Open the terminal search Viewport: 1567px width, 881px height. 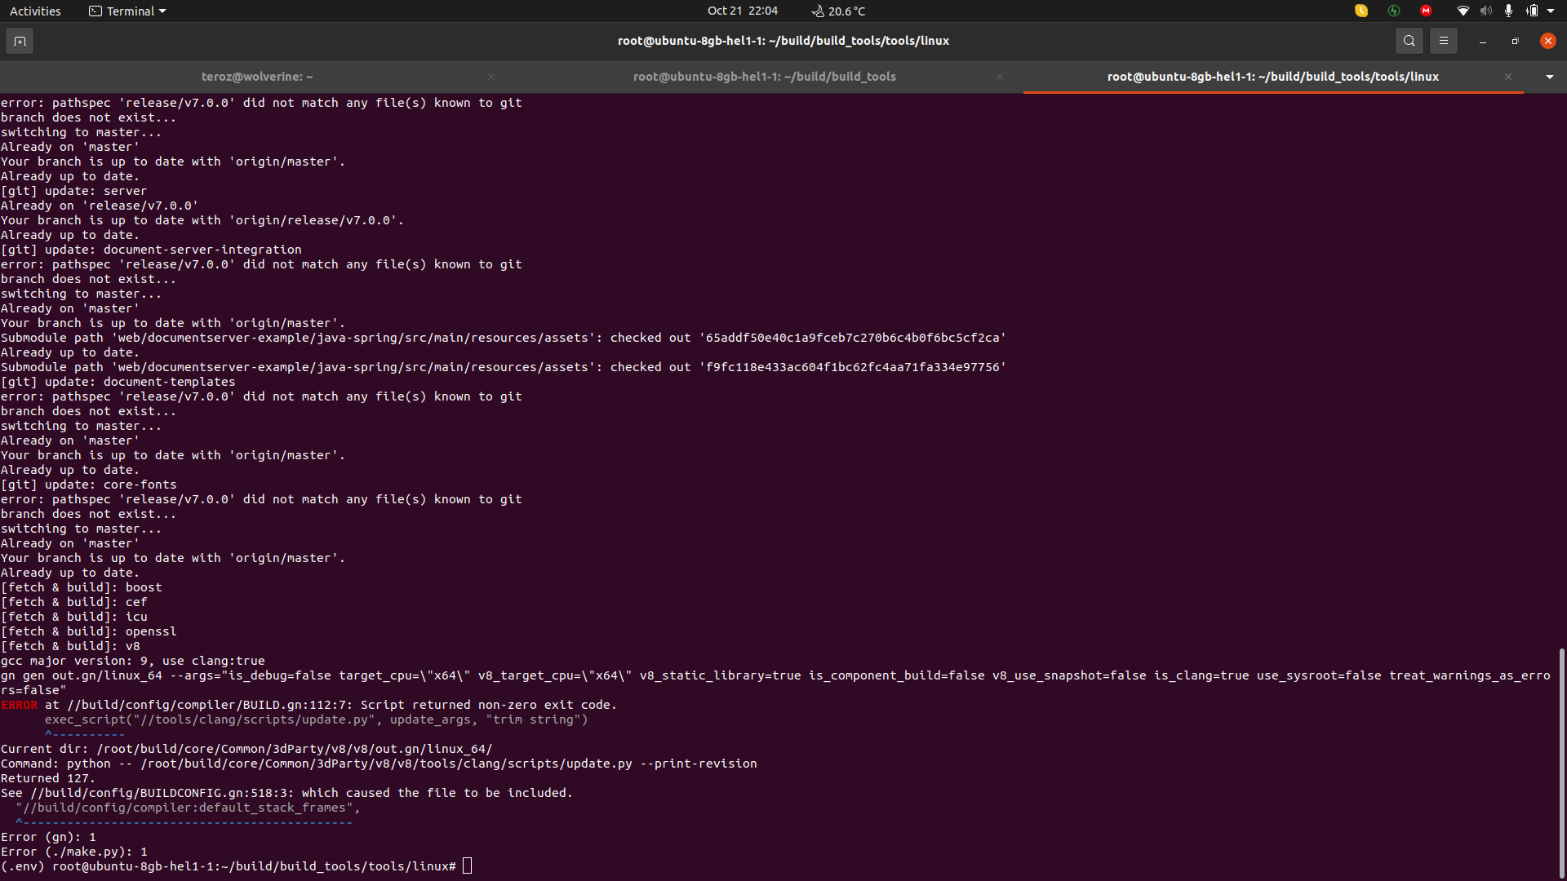[1409, 40]
